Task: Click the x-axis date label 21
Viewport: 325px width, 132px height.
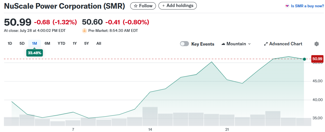Action: [x=227, y=129]
